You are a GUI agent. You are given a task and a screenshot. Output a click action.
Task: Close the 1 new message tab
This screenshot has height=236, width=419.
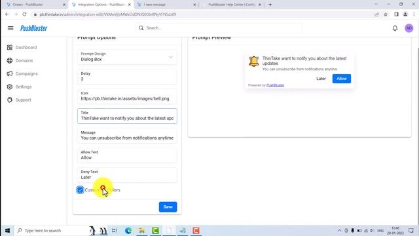coord(194,5)
